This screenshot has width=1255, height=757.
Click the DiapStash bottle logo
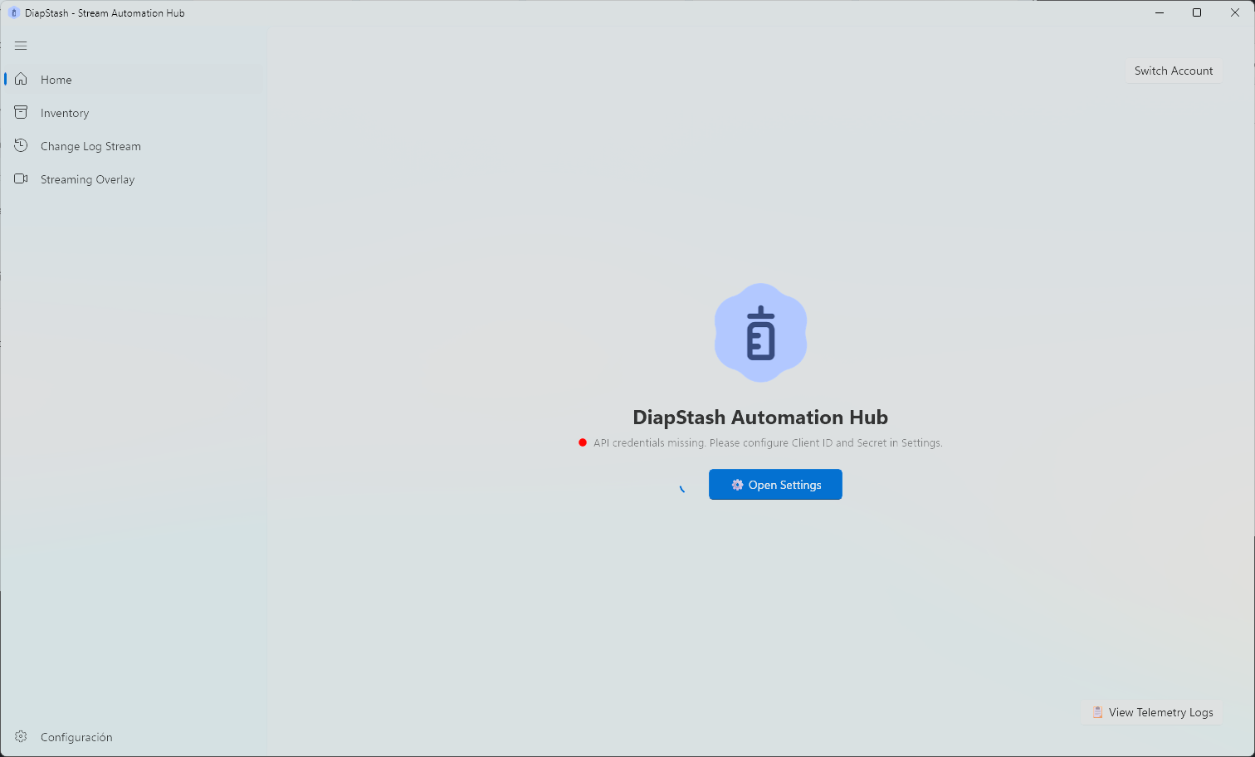(x=760, y=333)
